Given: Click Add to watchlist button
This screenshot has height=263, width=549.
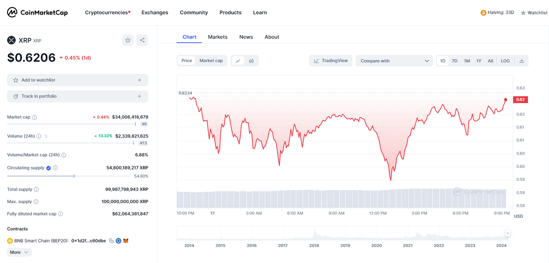Looking at the screenshot, I should click(78, 80).
